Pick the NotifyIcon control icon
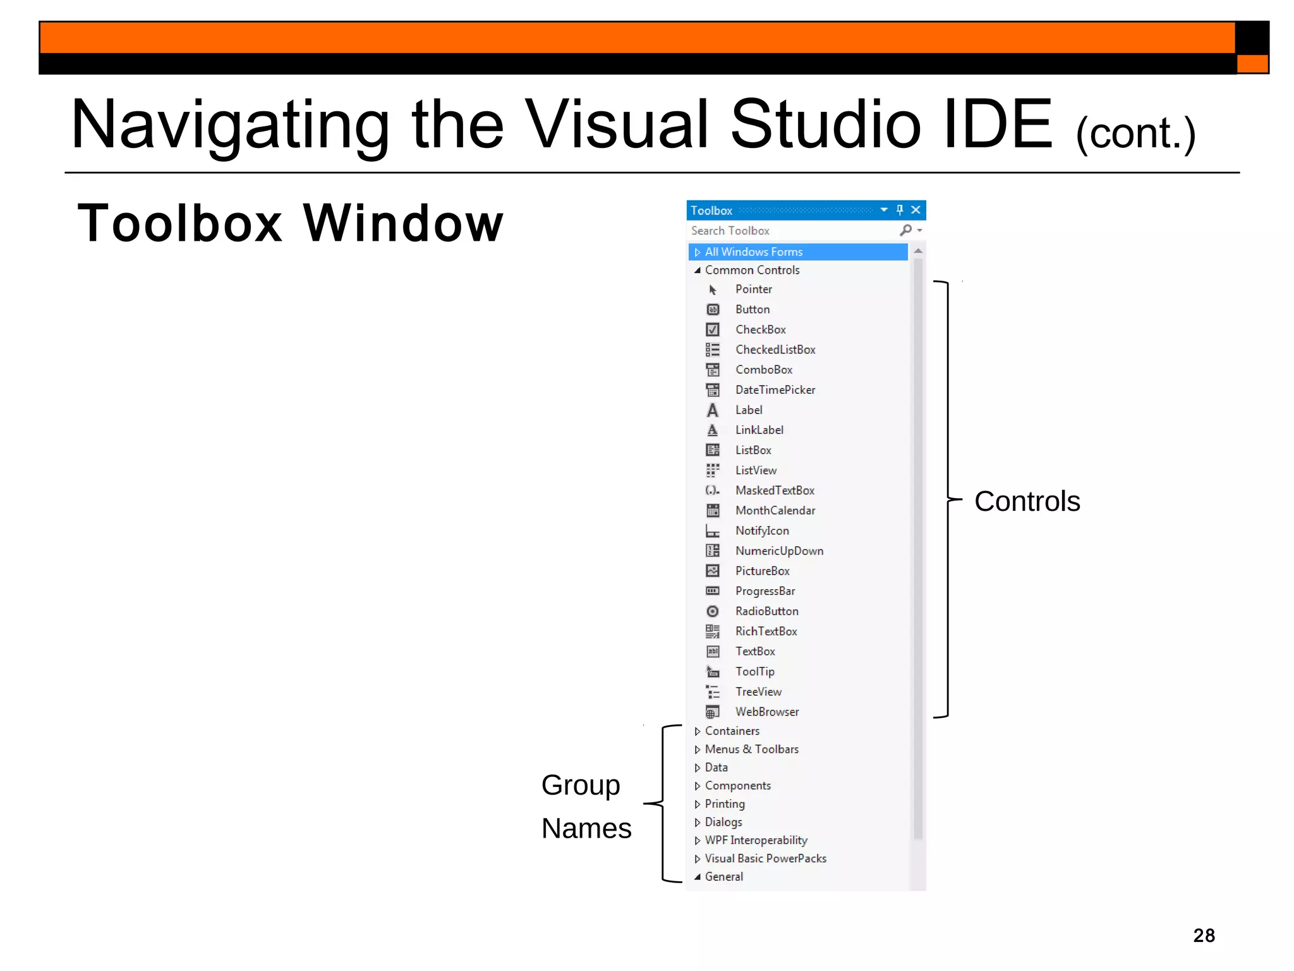Image resolution: width=1294 pixels, height=971 pixels. pyautogui.click(x=713, y=531)
